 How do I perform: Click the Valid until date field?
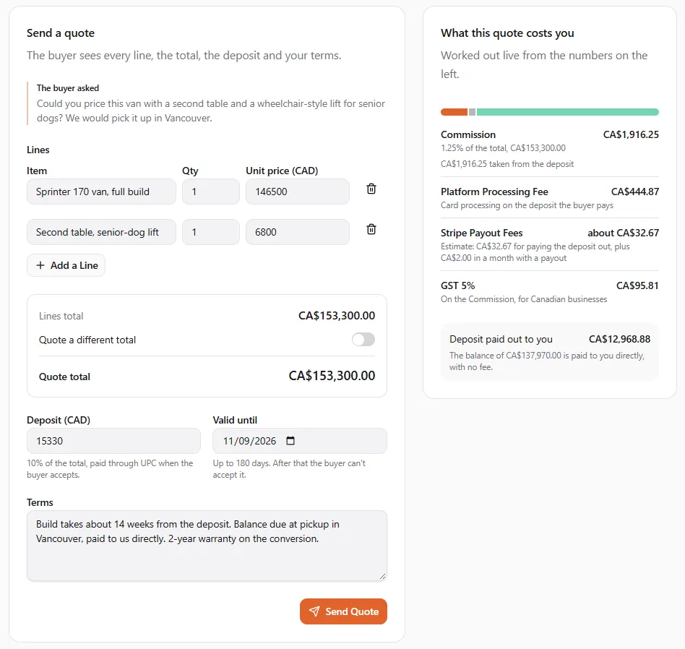coord(300,441)
